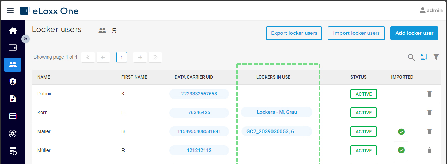Click ACTIVE status badge for Daboir
The image size is (447, 164).
pos(364,94)
